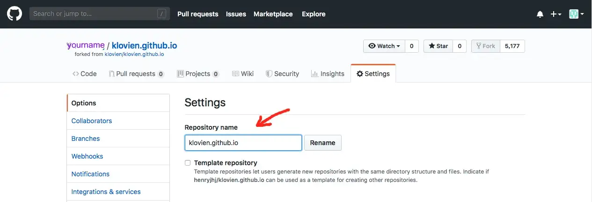The height and width of the screenshot is (202, 592).
Task: Open the Watch dropdown button
Action: click(x=384, y=46)
